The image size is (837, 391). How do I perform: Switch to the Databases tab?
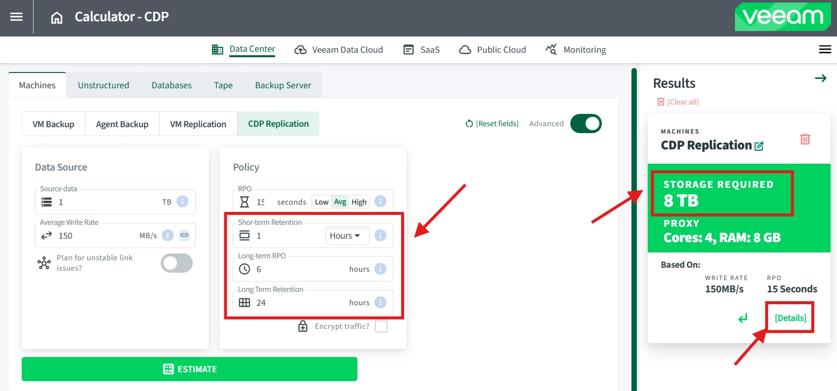(172, 85)
